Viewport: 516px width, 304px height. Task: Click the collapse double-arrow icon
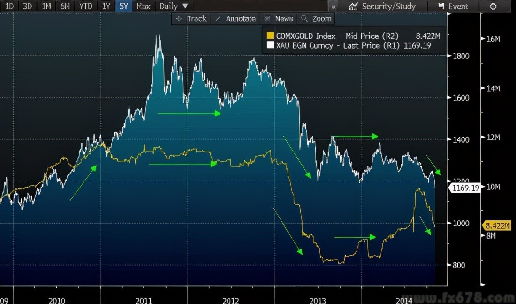[x=333, y=7]
